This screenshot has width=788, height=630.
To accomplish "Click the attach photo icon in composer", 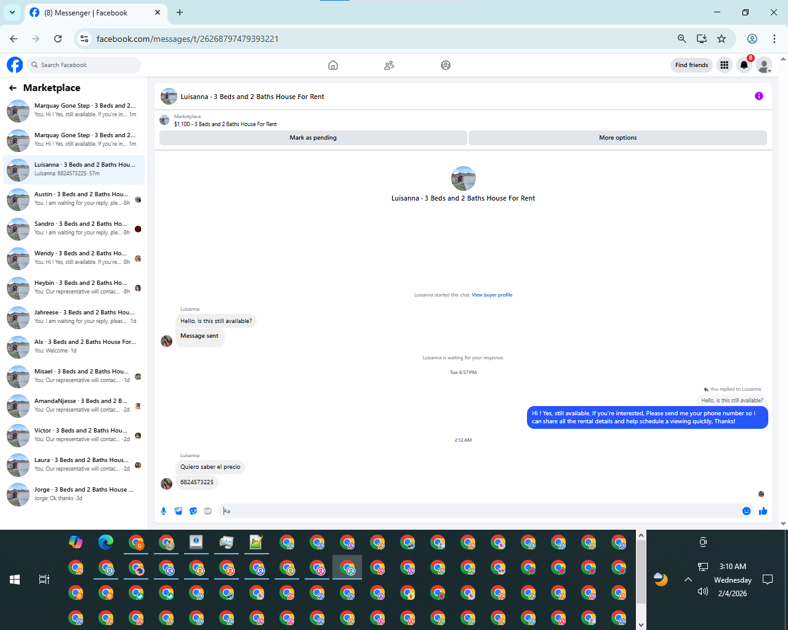I will pos(179,511).
